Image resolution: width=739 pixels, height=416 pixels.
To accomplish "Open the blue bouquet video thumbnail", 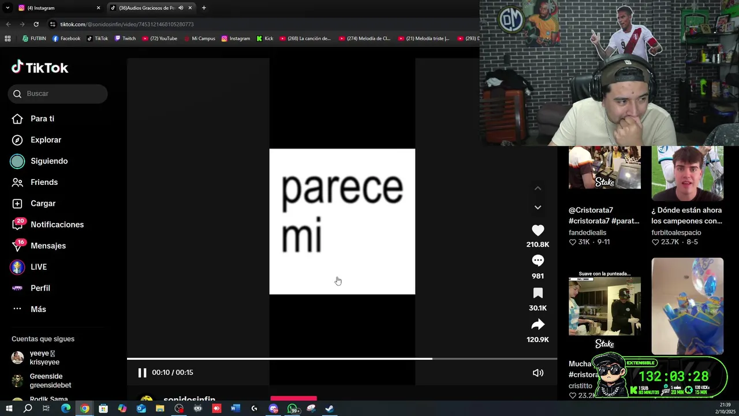I will 687,306.
